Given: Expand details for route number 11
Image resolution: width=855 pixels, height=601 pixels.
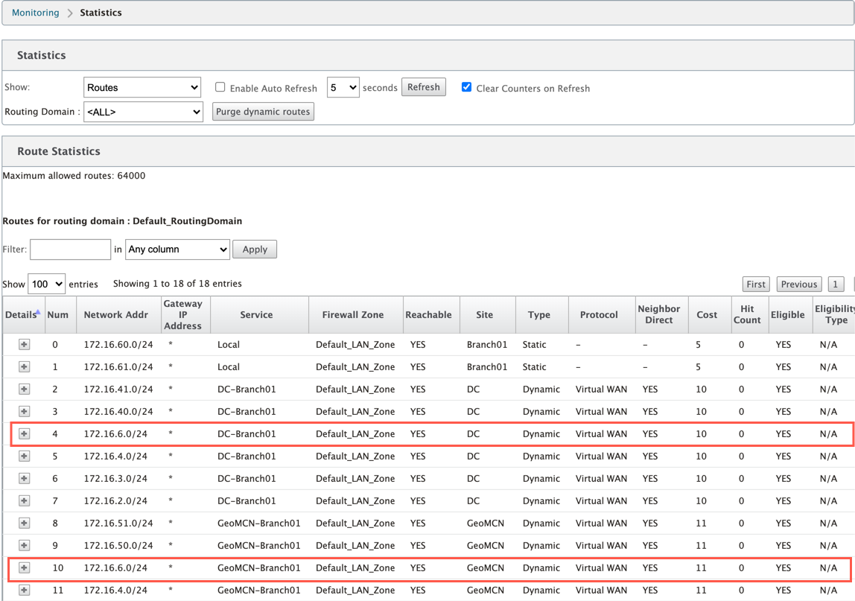Looking at the screenshot, I should coord(24,590).
